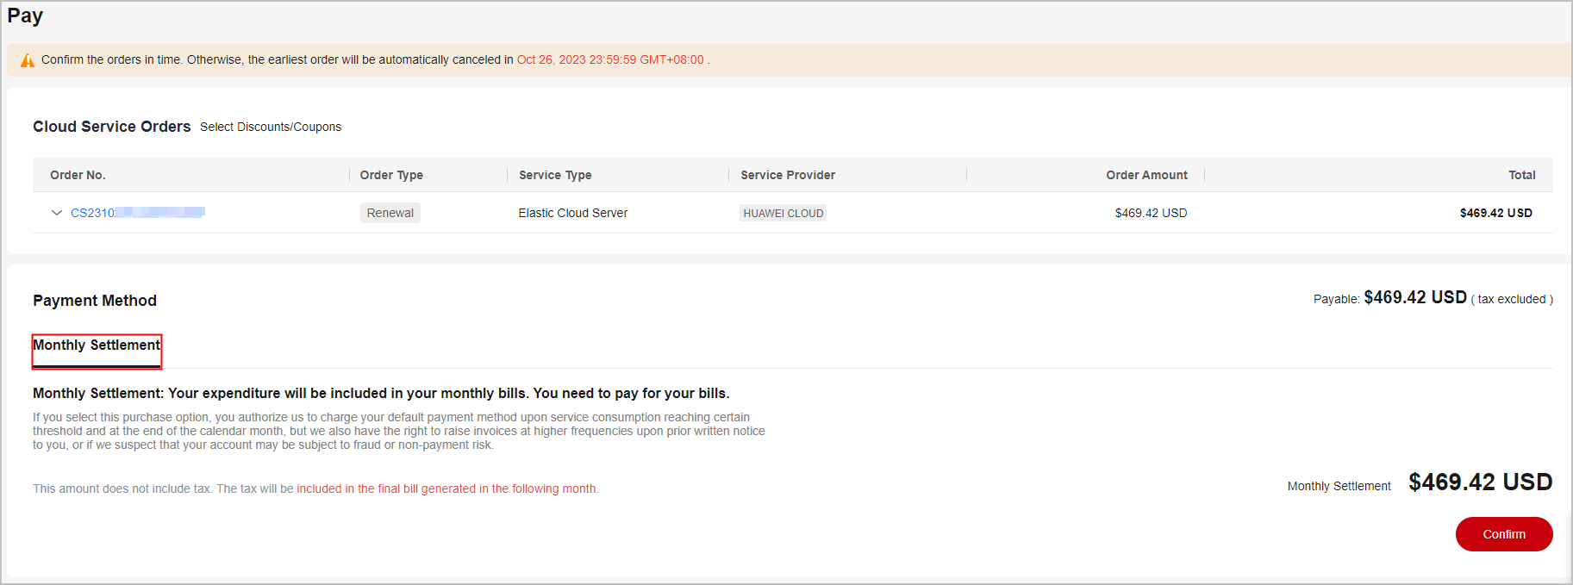Click the large Monthly Settlement $469.42 USD amount
Viewport: 1573px width, 585px height.
pos(1481,482)
